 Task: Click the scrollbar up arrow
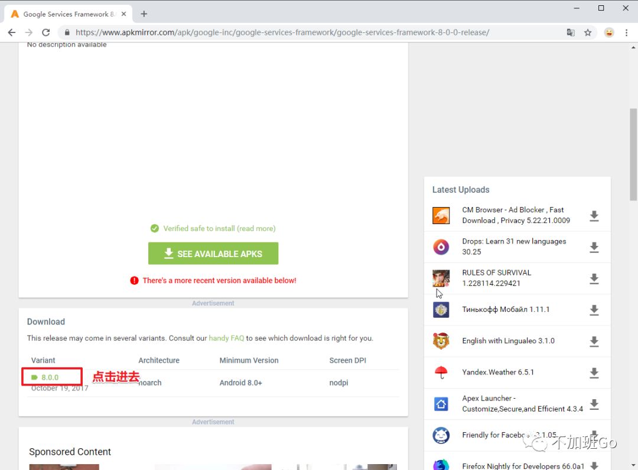(x=633, y=47)
